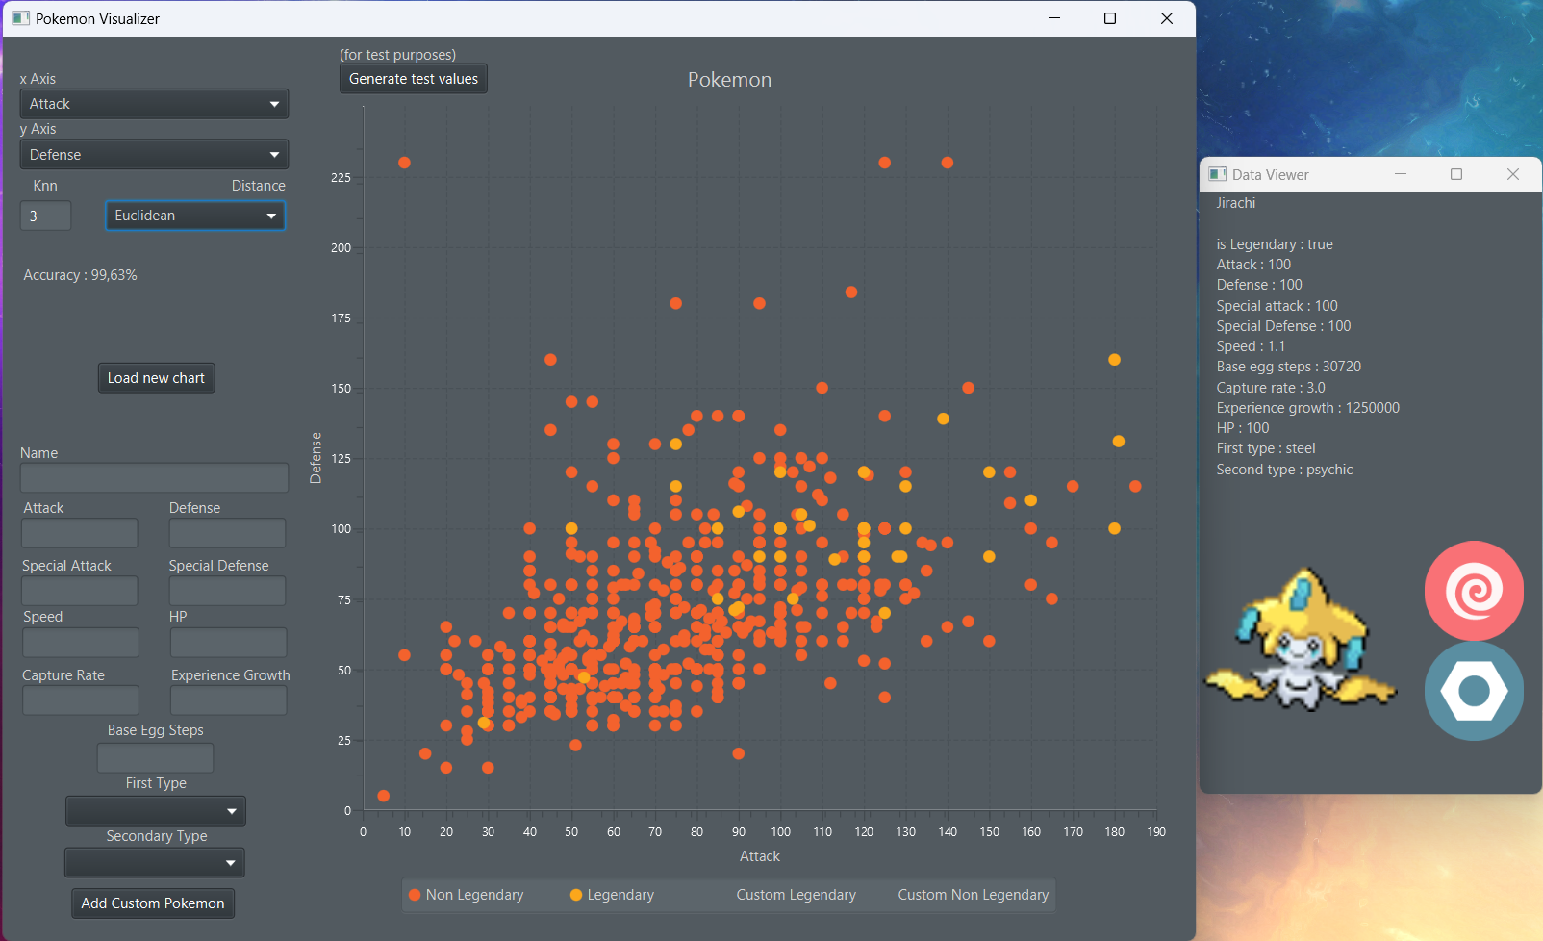
Task: Click the gray Steel type hexagon icon
Action: [1474, 691]
